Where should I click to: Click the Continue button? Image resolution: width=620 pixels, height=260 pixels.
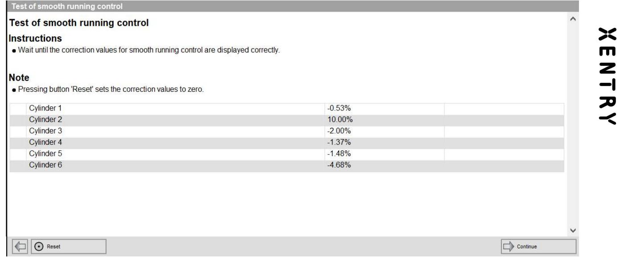[538, 246]
